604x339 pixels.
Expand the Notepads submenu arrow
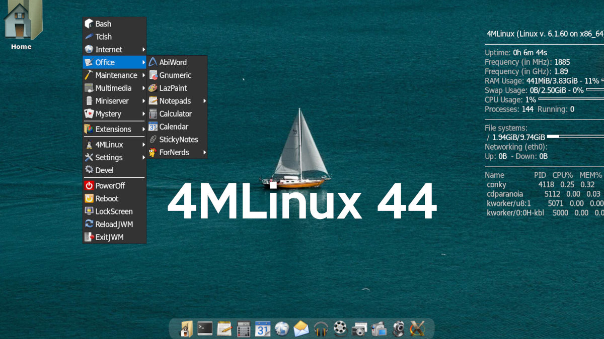click(x=204, y=101)
